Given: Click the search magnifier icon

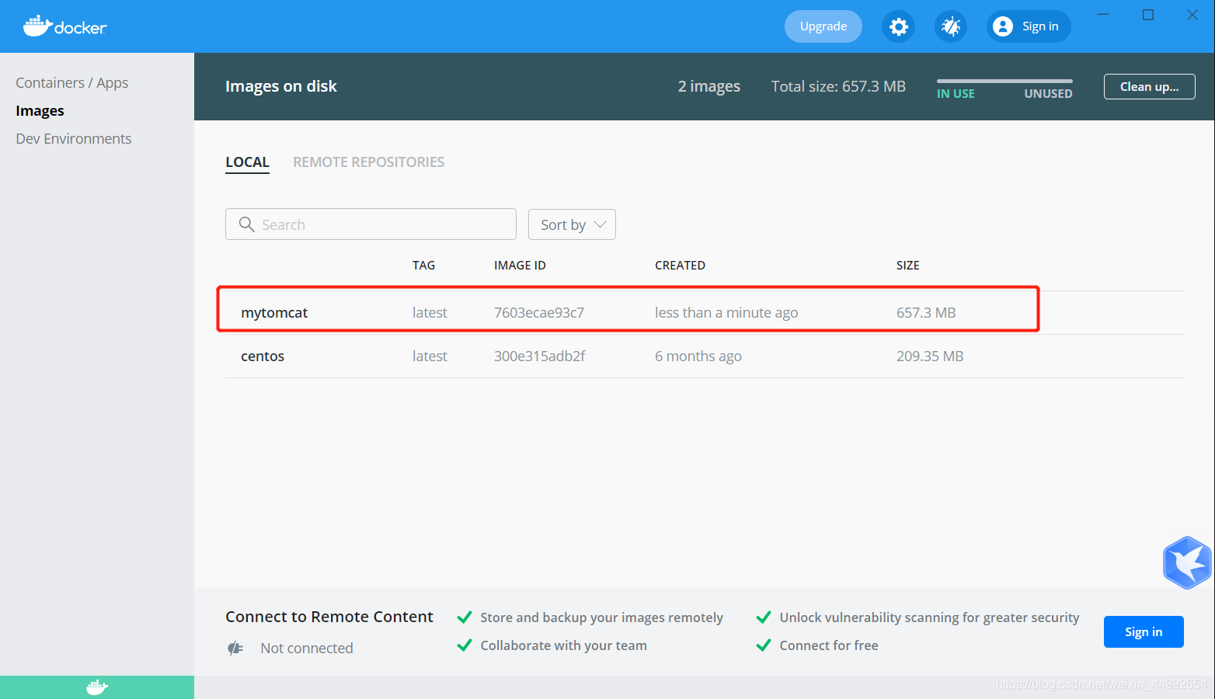Looking at the screenshot, I should 247,224.
